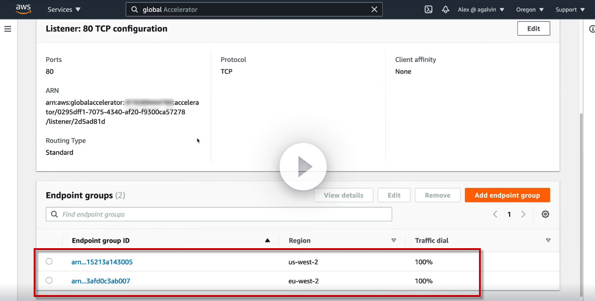The height and width of the screenshot is (301, 595).
Task: Select page 1 in pagination
Action: pyautogui.click(x=509, y=214)
